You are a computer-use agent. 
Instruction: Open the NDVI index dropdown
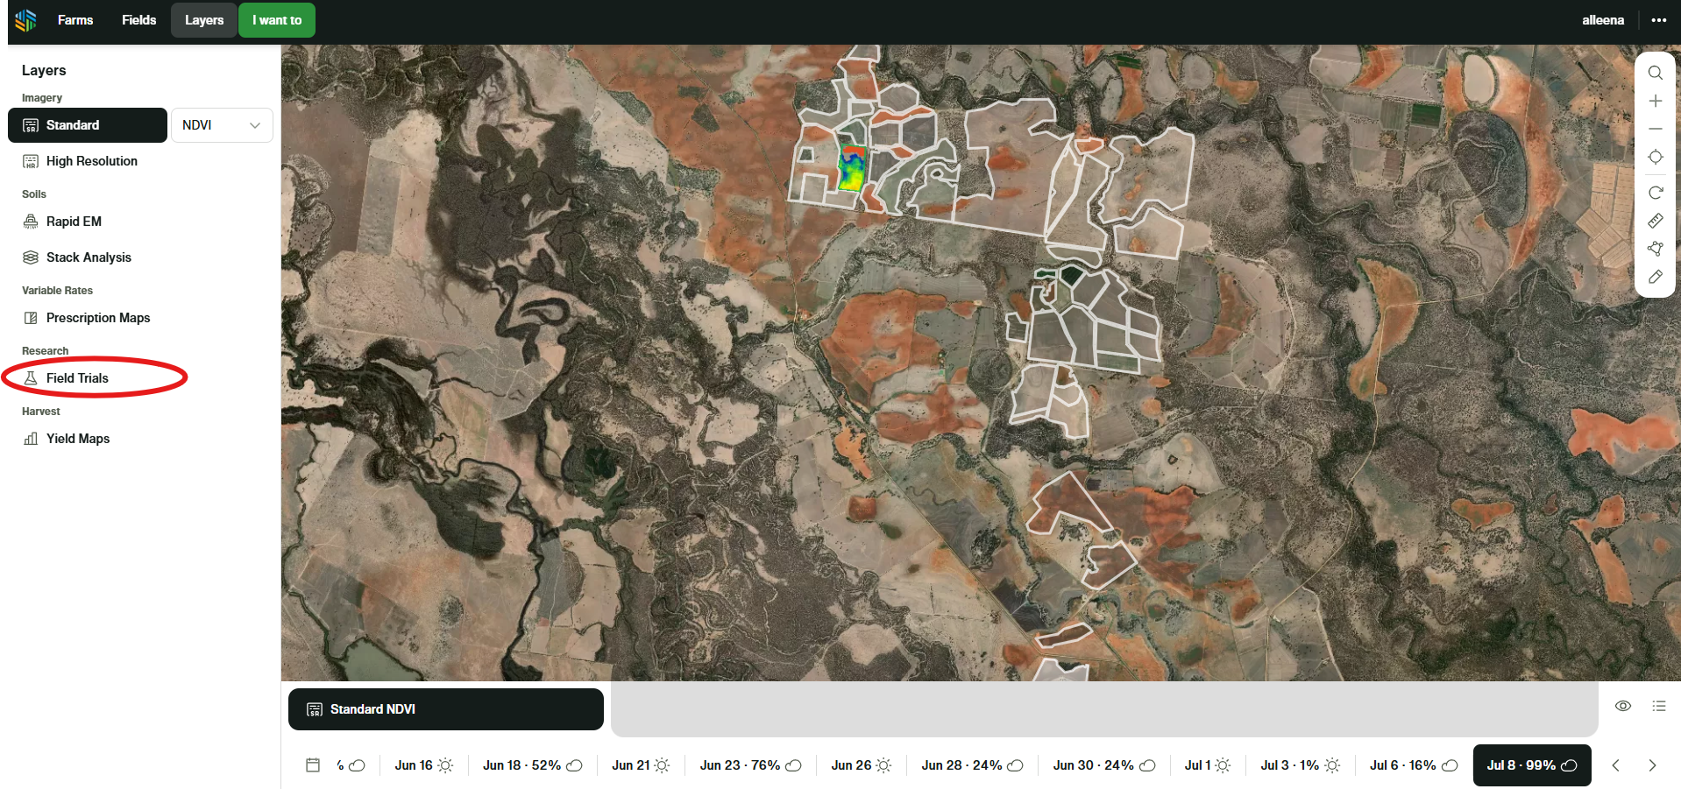[222, 125]
